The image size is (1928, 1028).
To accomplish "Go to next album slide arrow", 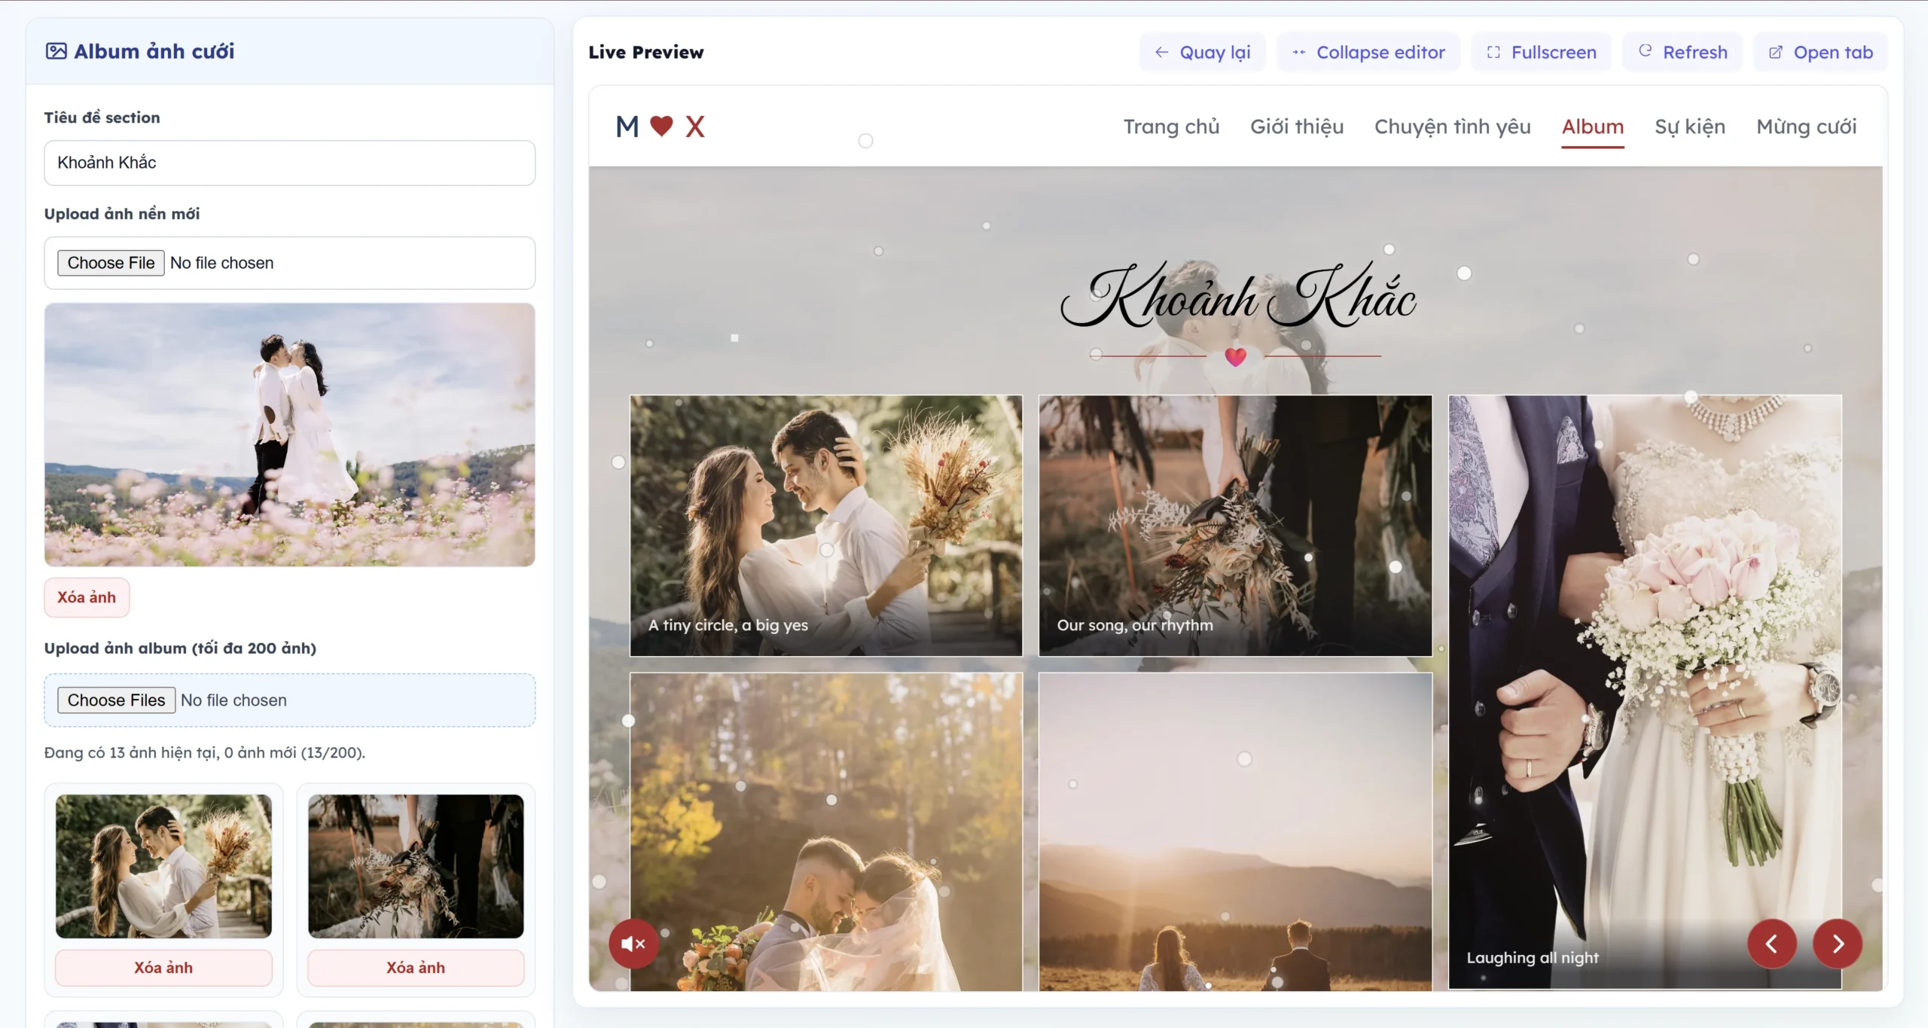I will (x=1838, y=944).
